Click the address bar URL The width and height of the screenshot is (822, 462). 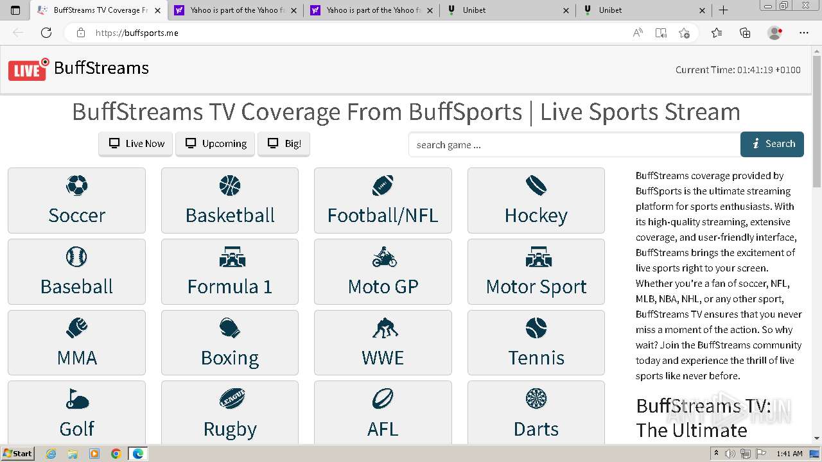[137, 33]
